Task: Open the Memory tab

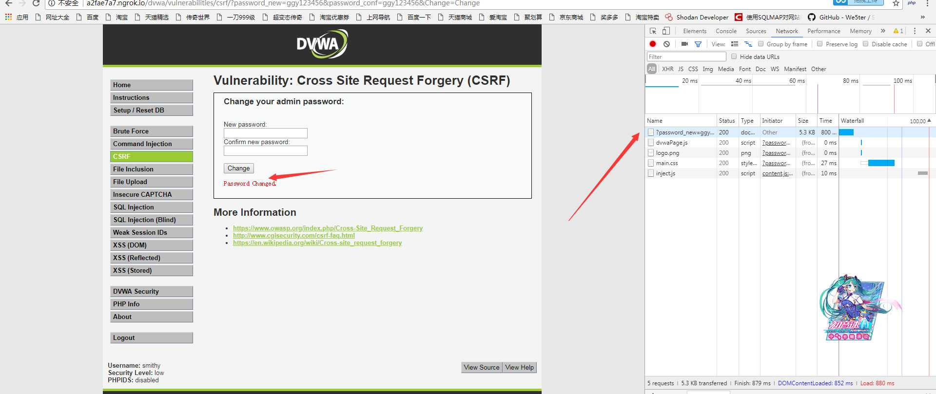Action: coord(860,31)
